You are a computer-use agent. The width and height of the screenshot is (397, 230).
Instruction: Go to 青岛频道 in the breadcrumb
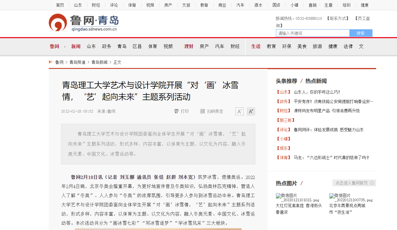point(77,62)
